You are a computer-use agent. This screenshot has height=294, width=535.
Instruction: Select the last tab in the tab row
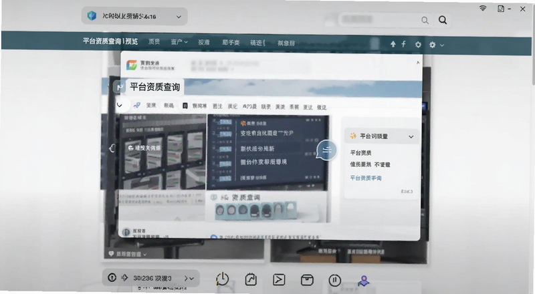click(322, 107)
